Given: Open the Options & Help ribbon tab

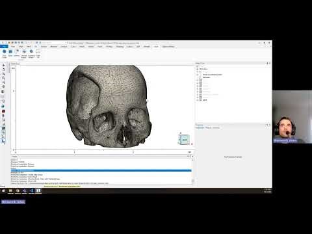Looking at the screenshot, I should tap(168, 47).
